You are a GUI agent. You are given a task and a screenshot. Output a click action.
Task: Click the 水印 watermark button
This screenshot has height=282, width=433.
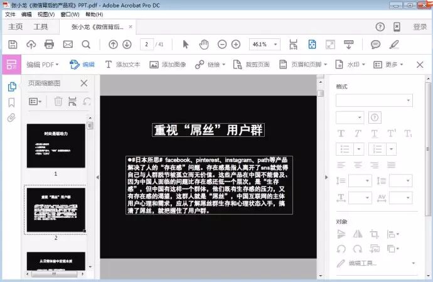pos(350,65)
